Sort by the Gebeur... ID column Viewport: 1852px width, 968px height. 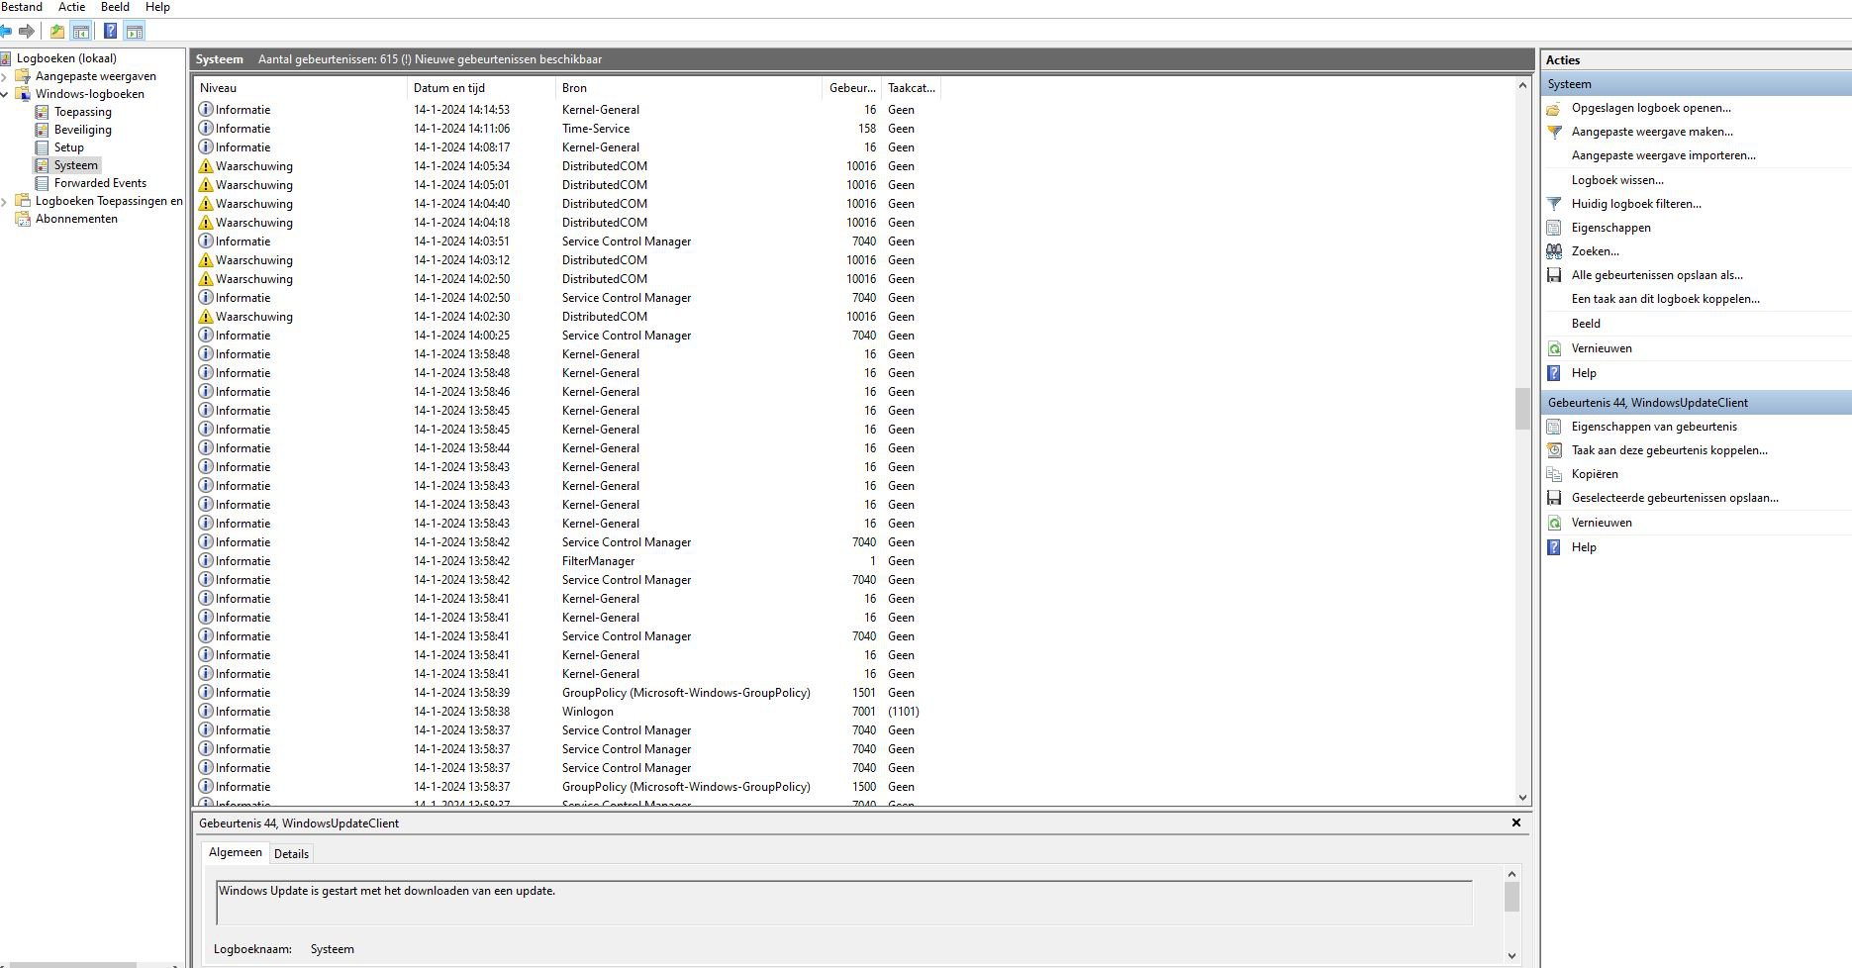[x=851, y=88]
